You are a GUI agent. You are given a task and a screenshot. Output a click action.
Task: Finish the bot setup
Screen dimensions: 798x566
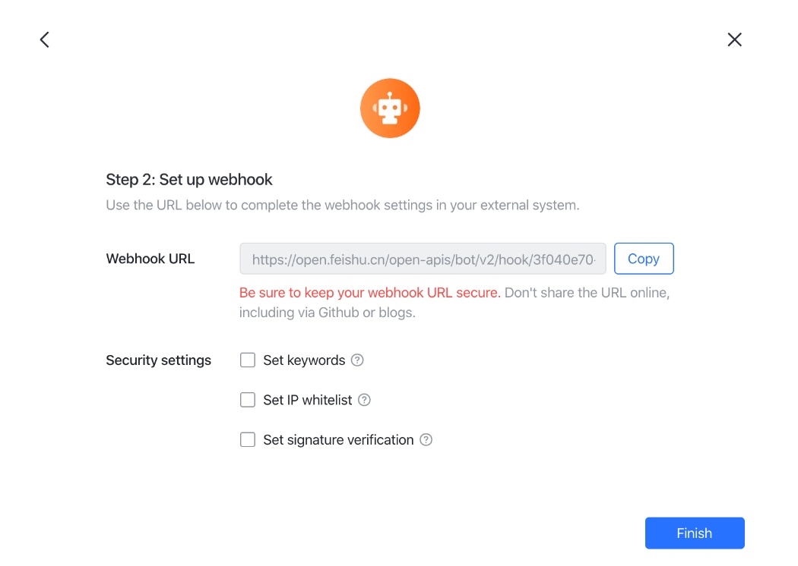coord(695,533)
